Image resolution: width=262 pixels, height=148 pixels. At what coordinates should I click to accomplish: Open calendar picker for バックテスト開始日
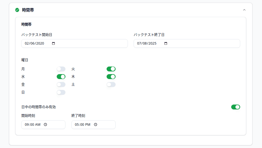pyautogui.click(x=53, y=43)
